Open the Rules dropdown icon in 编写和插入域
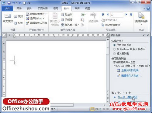This screenshot has height=113, width=152. 83,15
